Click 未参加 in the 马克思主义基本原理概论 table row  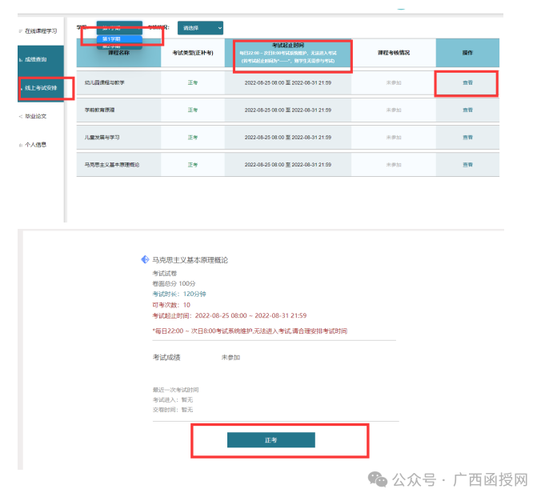click(394, 165)
